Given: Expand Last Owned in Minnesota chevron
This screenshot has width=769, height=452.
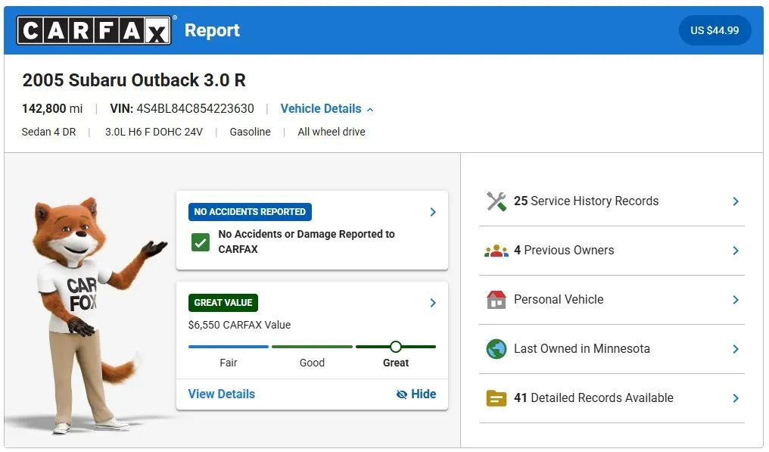Looking at the screenshot, I should (x=735, y=349).
